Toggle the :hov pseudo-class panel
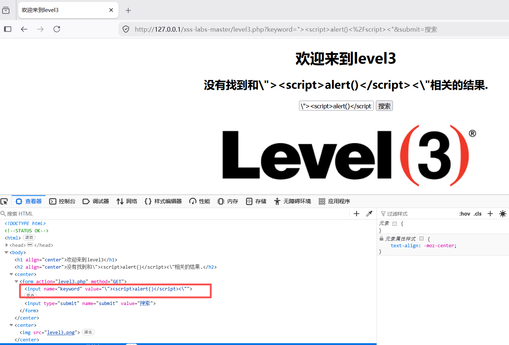This screenshot has height=345, width=509. (x=465, y=214)
